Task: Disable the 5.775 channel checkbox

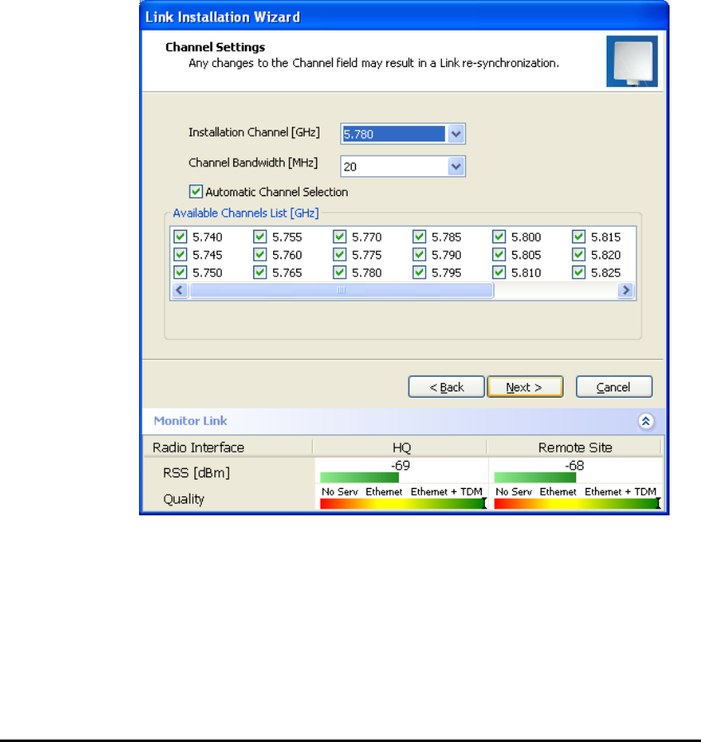Action: tap(339, 255)
